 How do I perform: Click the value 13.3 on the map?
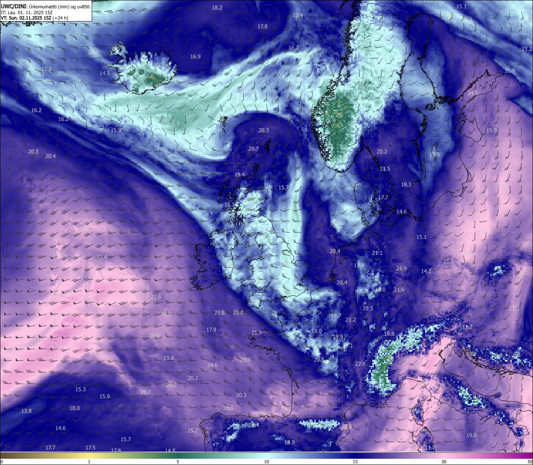point(46,69)
